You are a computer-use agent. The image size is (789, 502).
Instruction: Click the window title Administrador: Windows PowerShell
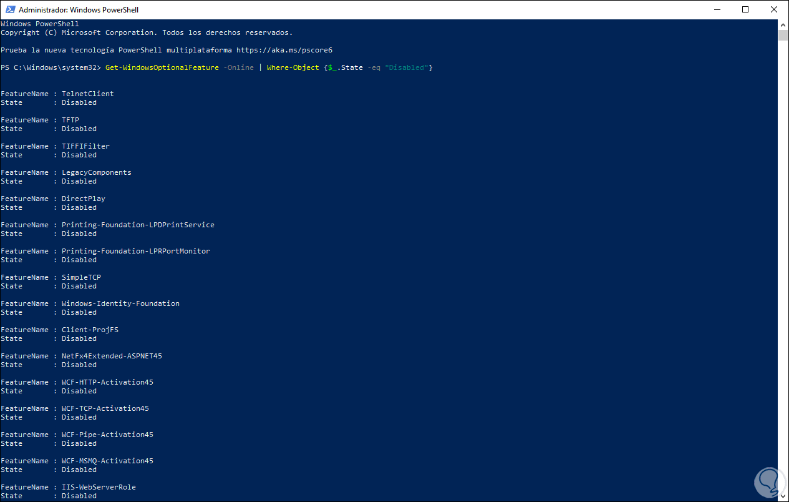79,10
